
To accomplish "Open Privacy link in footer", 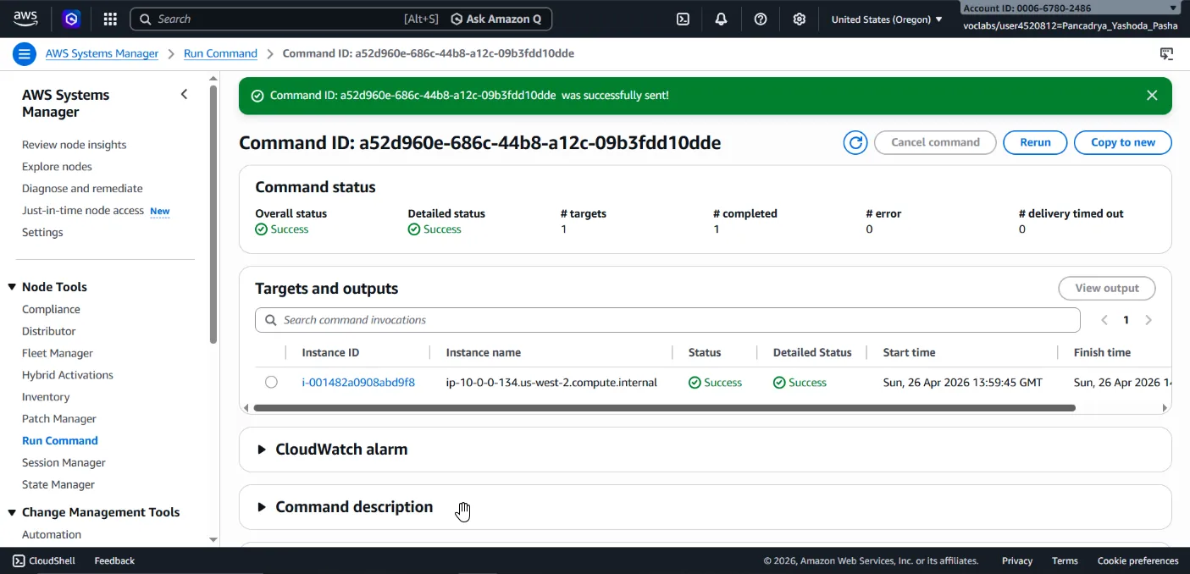I will 1017,560.
